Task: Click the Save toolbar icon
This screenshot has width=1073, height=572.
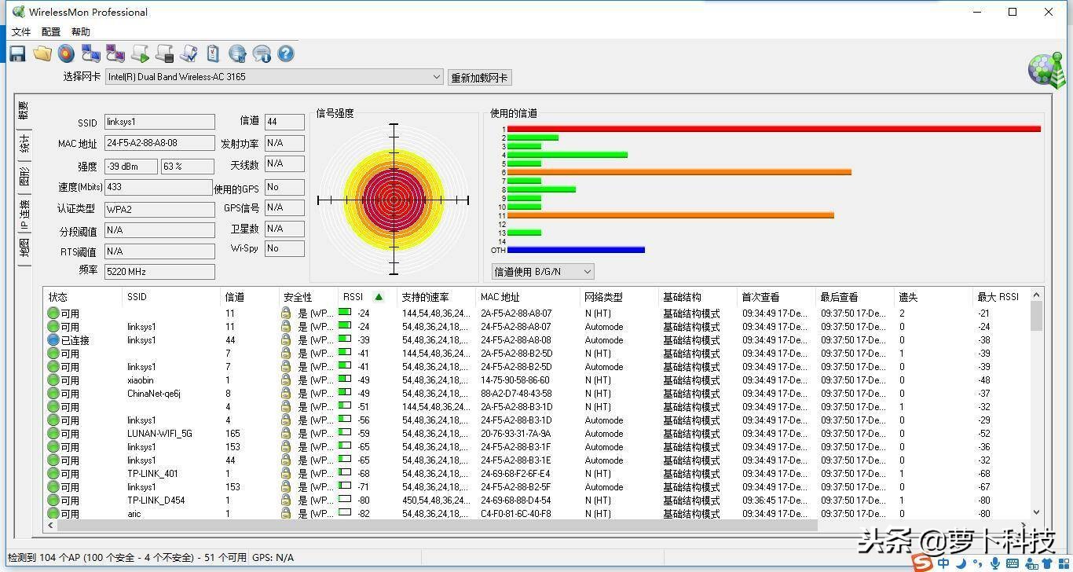Action: tap(17, 53)
